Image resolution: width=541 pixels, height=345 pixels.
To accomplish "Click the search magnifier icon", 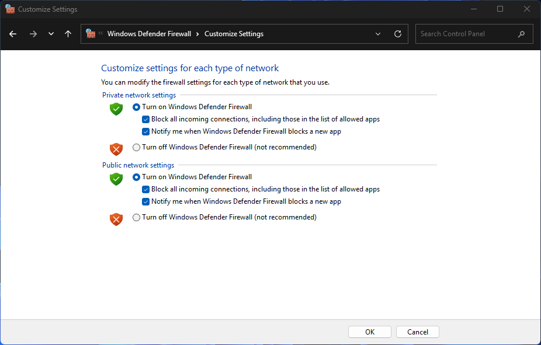I will pos(521,34).
